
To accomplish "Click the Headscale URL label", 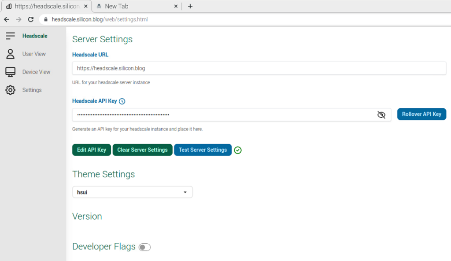I will (90, 55).
